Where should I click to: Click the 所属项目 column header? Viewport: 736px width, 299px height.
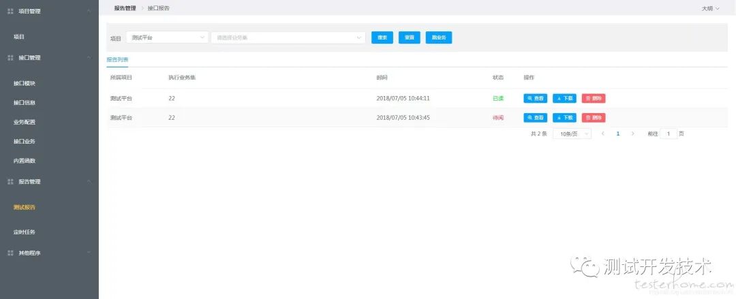pos(121,78)
